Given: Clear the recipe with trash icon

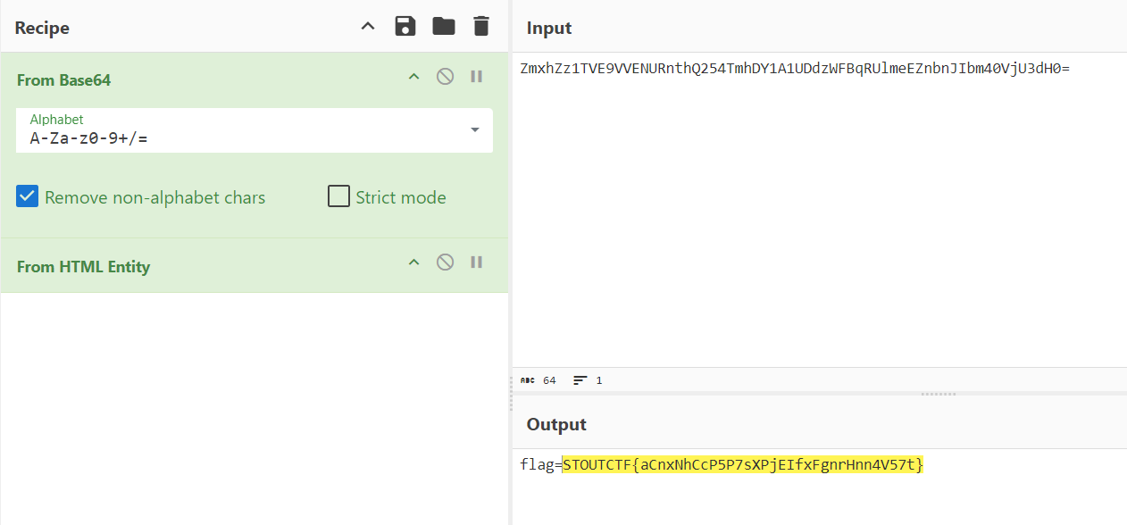Looking at the screenshot, I should [x=481, y=27].
